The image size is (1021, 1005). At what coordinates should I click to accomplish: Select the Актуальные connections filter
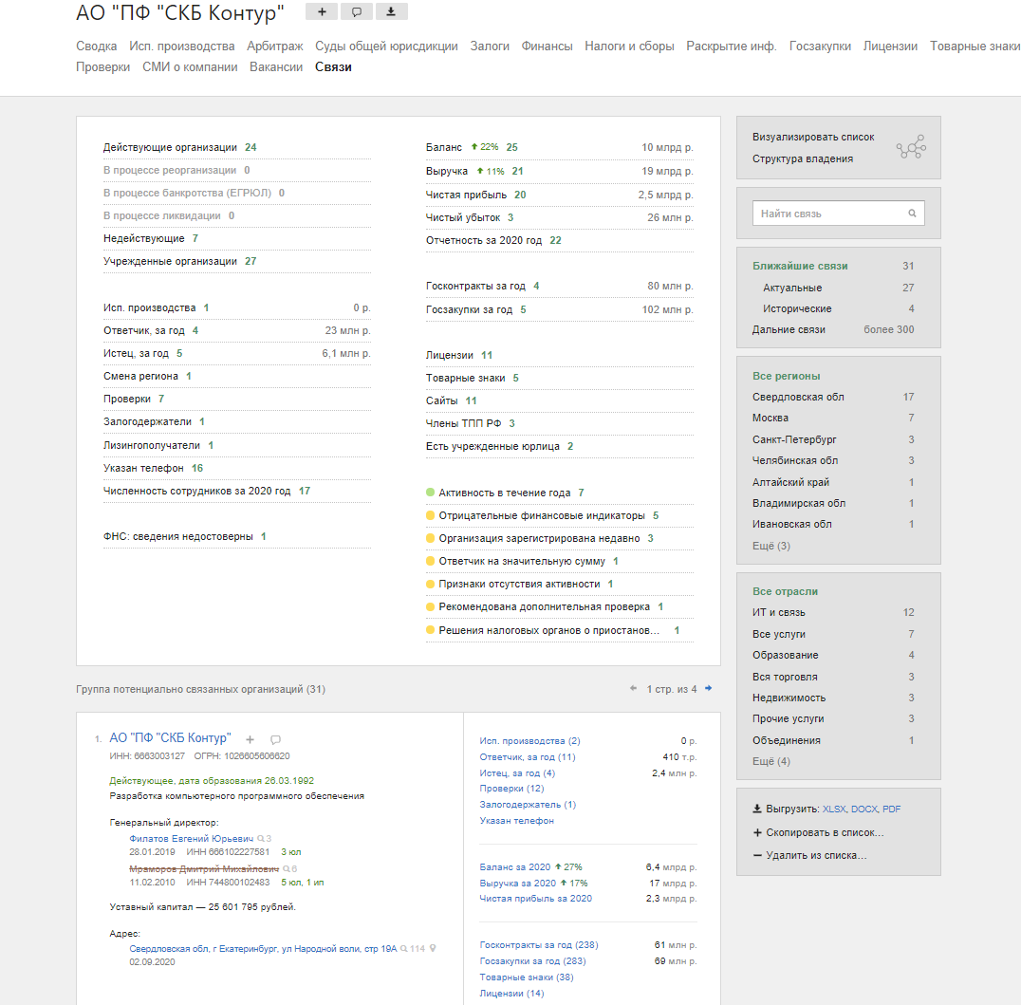pyautogui.click(x=792, y=288)
